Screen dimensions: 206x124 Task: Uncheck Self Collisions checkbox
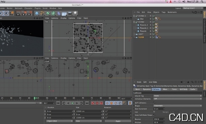point(154,103)
